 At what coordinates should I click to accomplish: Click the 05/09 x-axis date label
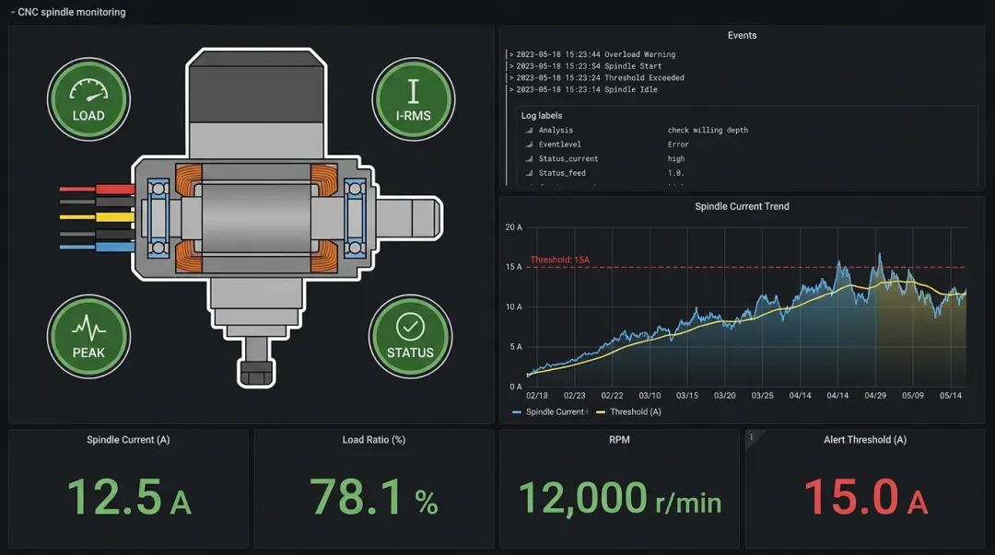click(912, 395)
